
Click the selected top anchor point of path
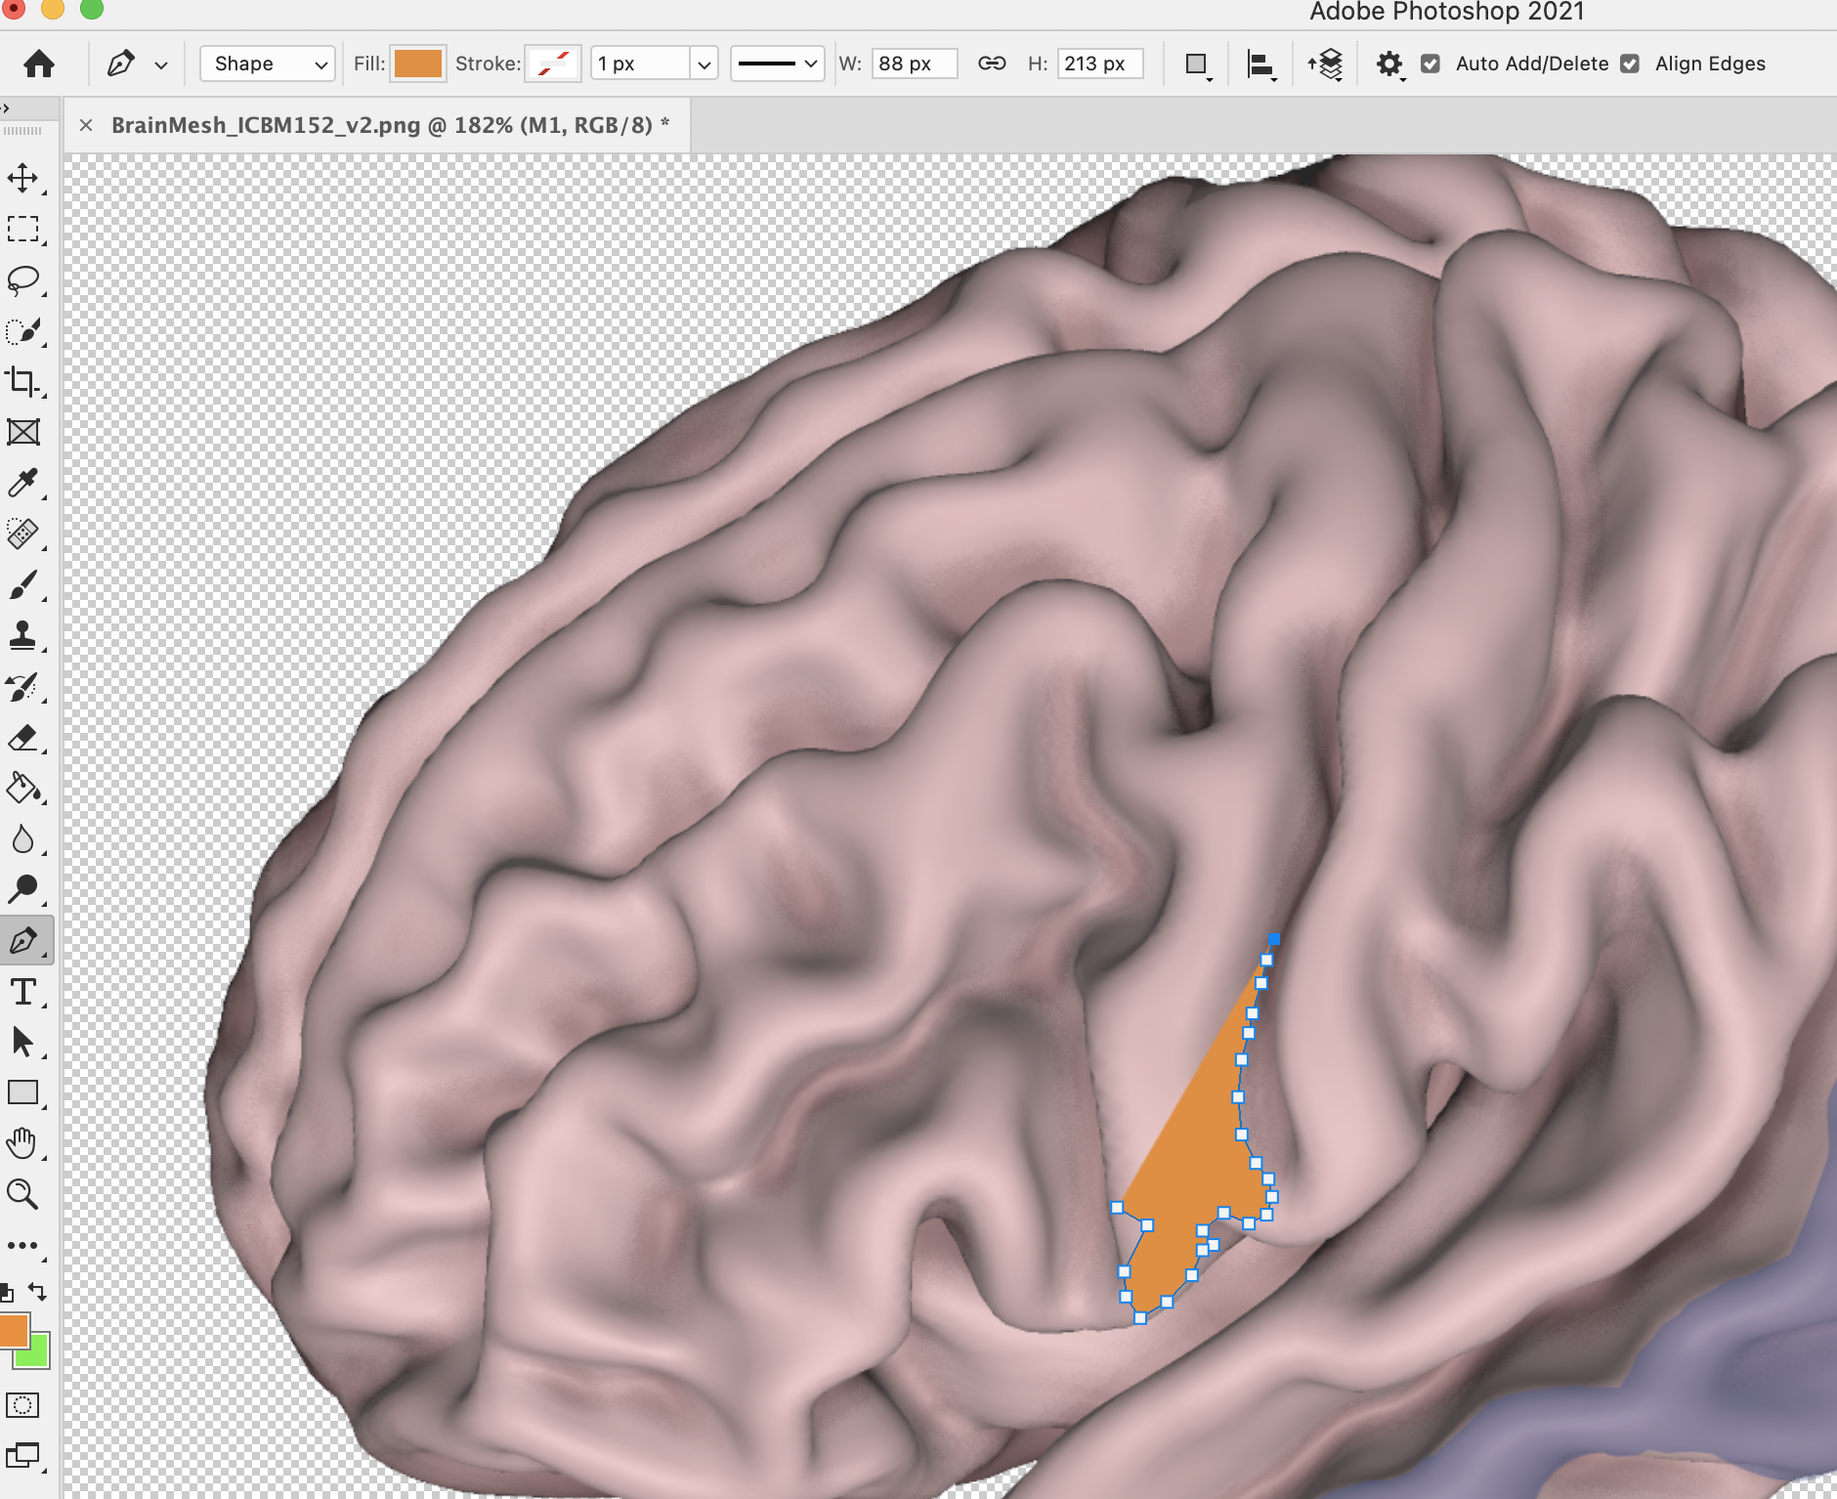click(1273, 939)
